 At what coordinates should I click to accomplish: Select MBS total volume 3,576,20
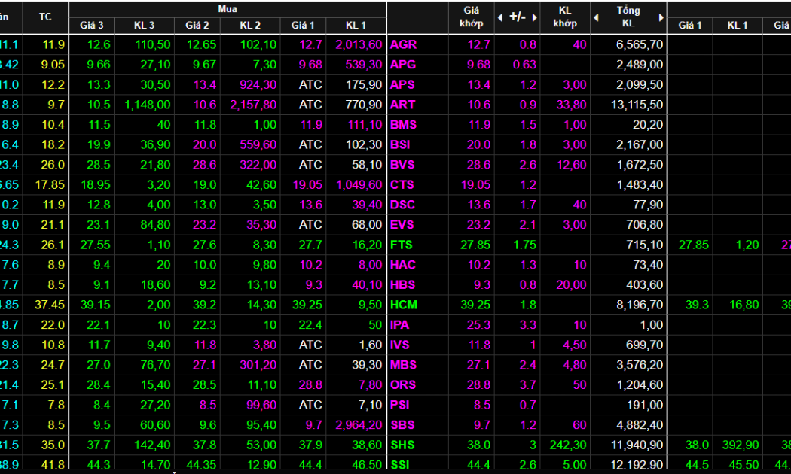640,365
